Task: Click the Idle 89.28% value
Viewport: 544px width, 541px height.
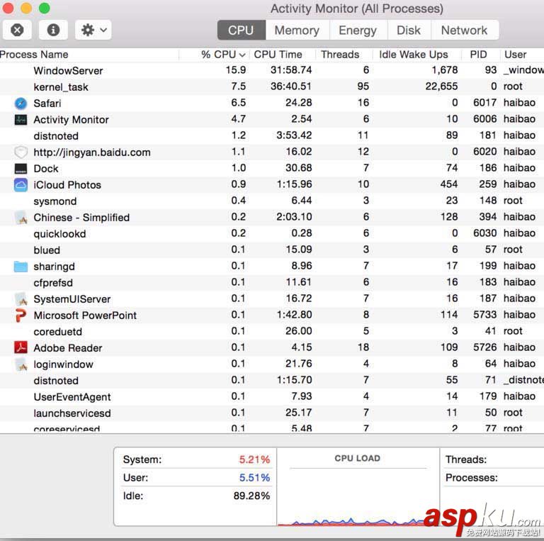Action: pyautogui.click(x=251, y=496)
